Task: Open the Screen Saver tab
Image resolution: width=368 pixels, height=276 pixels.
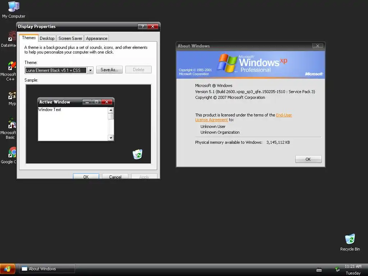Action: click(70, 38)
